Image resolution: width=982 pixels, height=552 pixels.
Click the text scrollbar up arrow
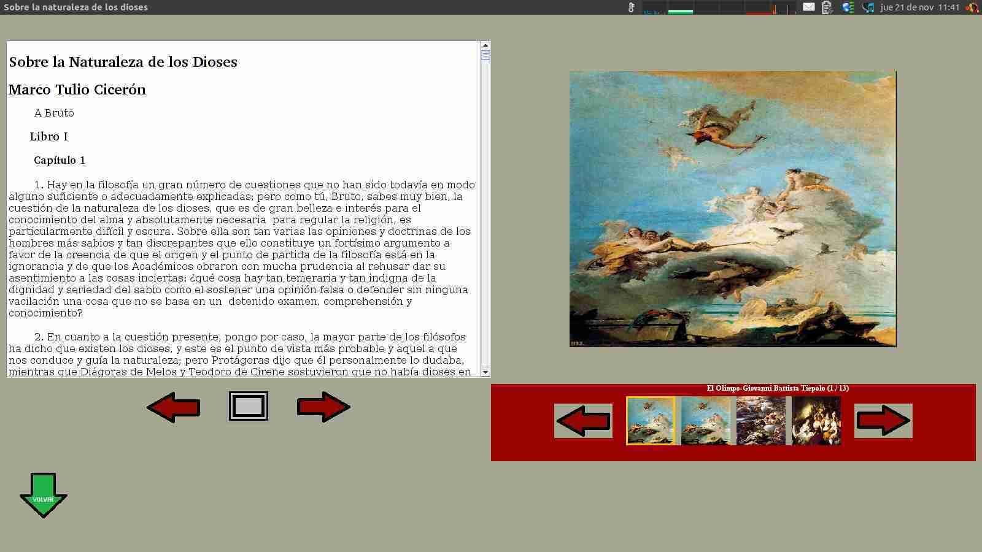(485, 45)
